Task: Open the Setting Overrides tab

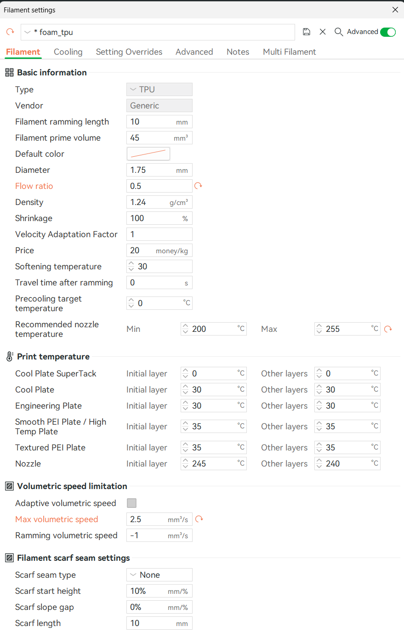Action: pyautogui.click(x=129, y=52)
